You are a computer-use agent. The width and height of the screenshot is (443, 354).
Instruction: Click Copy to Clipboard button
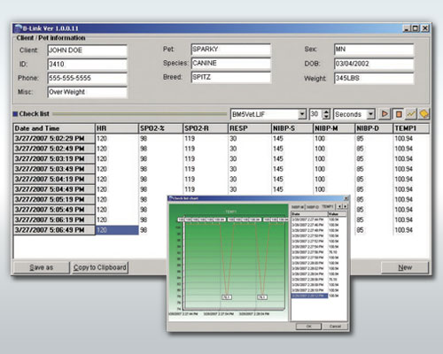click(100, 267)
